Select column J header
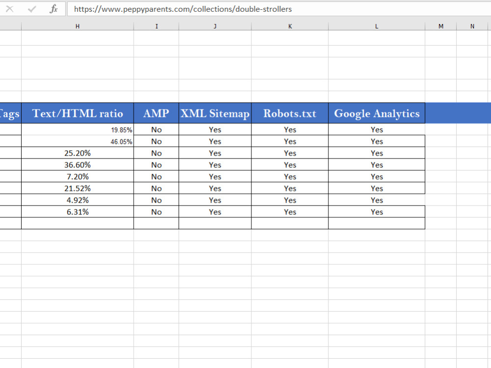The image size is (491, 368). 215,26
